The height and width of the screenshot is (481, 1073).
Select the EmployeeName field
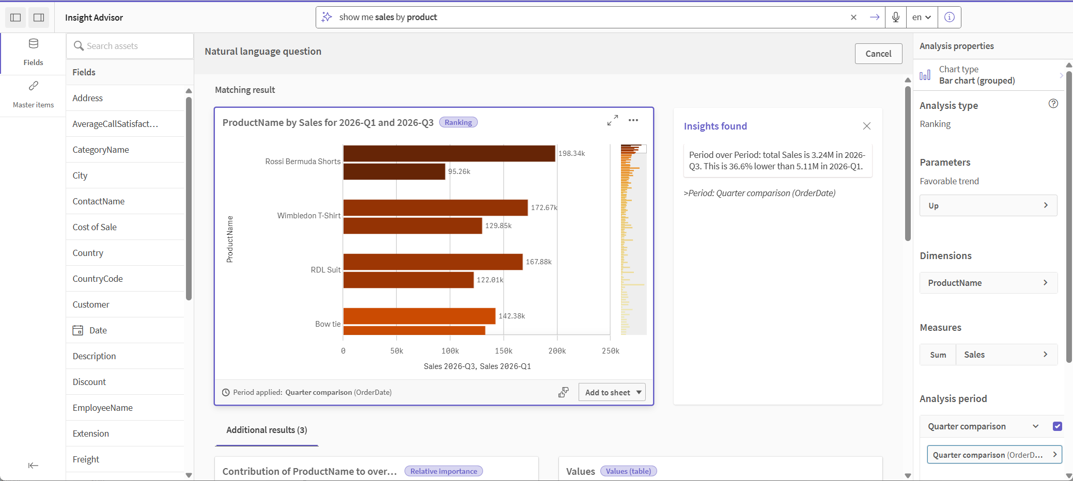pyautogui.click(x=126, y=408)
